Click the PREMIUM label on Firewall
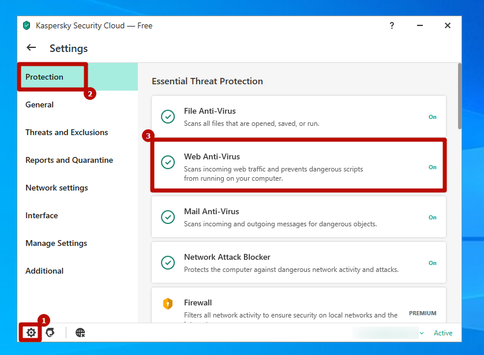 coord(422,313)
